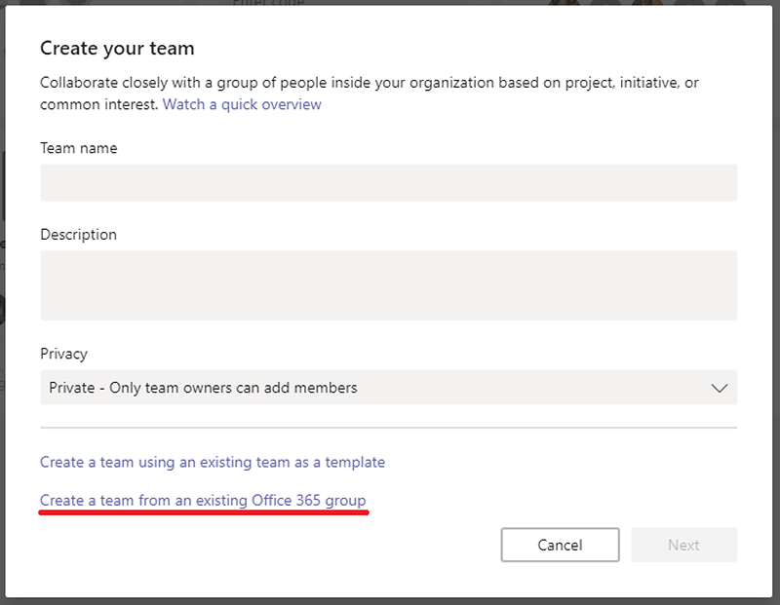This screenshot has width=780, height=605.
Task: Dismiss the dialog with Cancel
Action: pyautogui.click(x=561, y=546)
